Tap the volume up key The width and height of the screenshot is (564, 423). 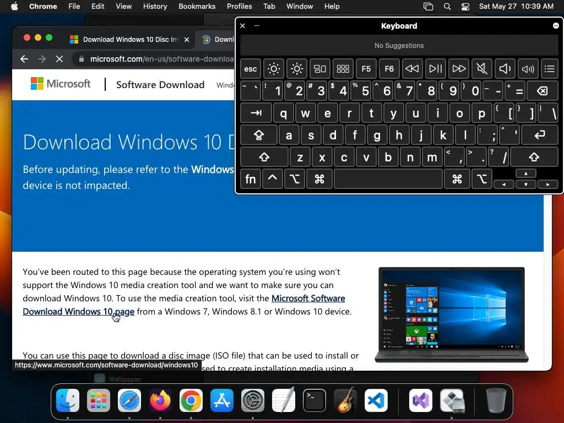(x=528, y=69)
